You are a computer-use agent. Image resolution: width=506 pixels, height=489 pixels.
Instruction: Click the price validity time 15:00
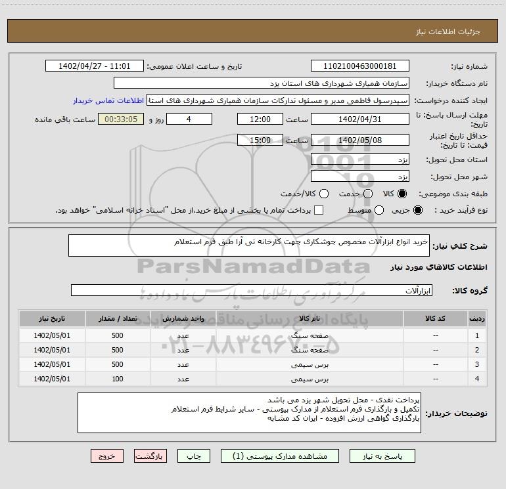(260, 140)
